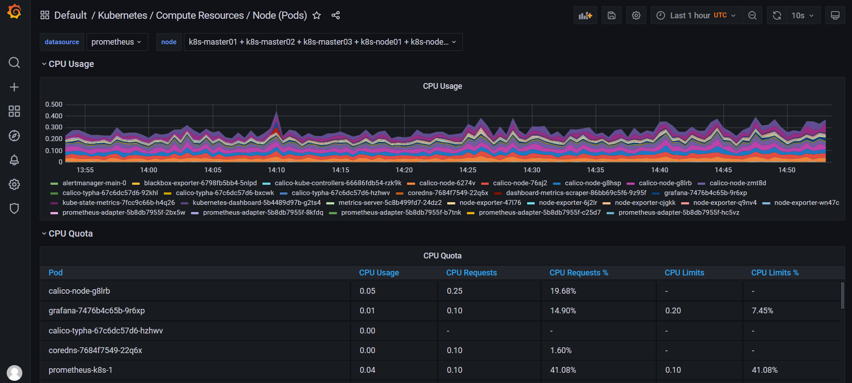This screenshot has height=383, width=852.
Task: Share the dashboard via share icon
Action: 336,16
